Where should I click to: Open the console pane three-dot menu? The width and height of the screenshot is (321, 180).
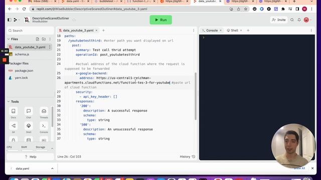tap(311, 30)
